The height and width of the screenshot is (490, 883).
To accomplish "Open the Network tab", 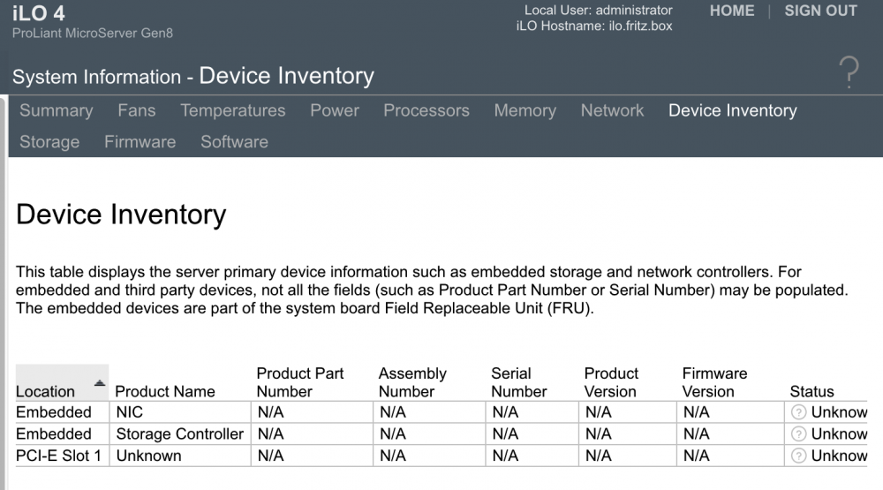I will pos(612,110).
